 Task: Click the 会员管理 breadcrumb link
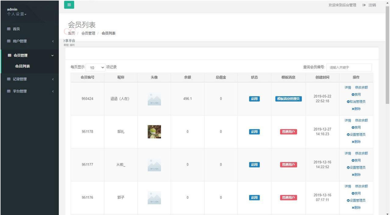tap(88, 33)
